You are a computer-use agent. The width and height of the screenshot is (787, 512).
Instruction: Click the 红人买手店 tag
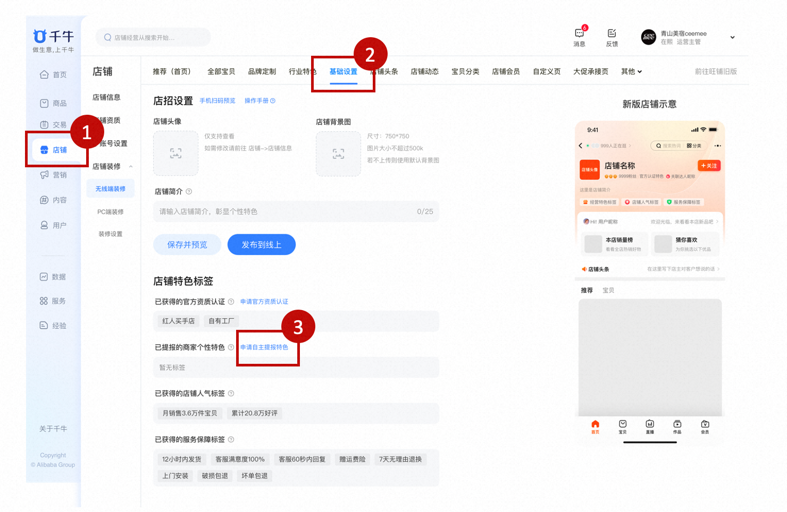(x=179, y=321)
